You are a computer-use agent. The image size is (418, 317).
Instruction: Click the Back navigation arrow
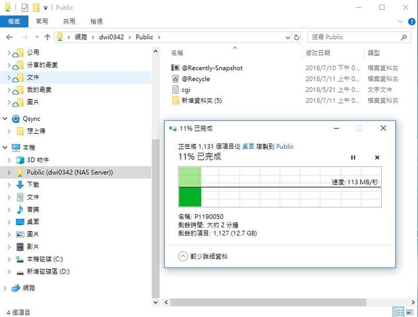[9, 37]
